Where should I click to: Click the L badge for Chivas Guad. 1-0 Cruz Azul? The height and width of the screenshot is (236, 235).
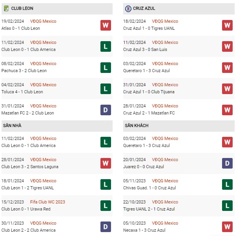pyautogui.click(x=227, y=184)
